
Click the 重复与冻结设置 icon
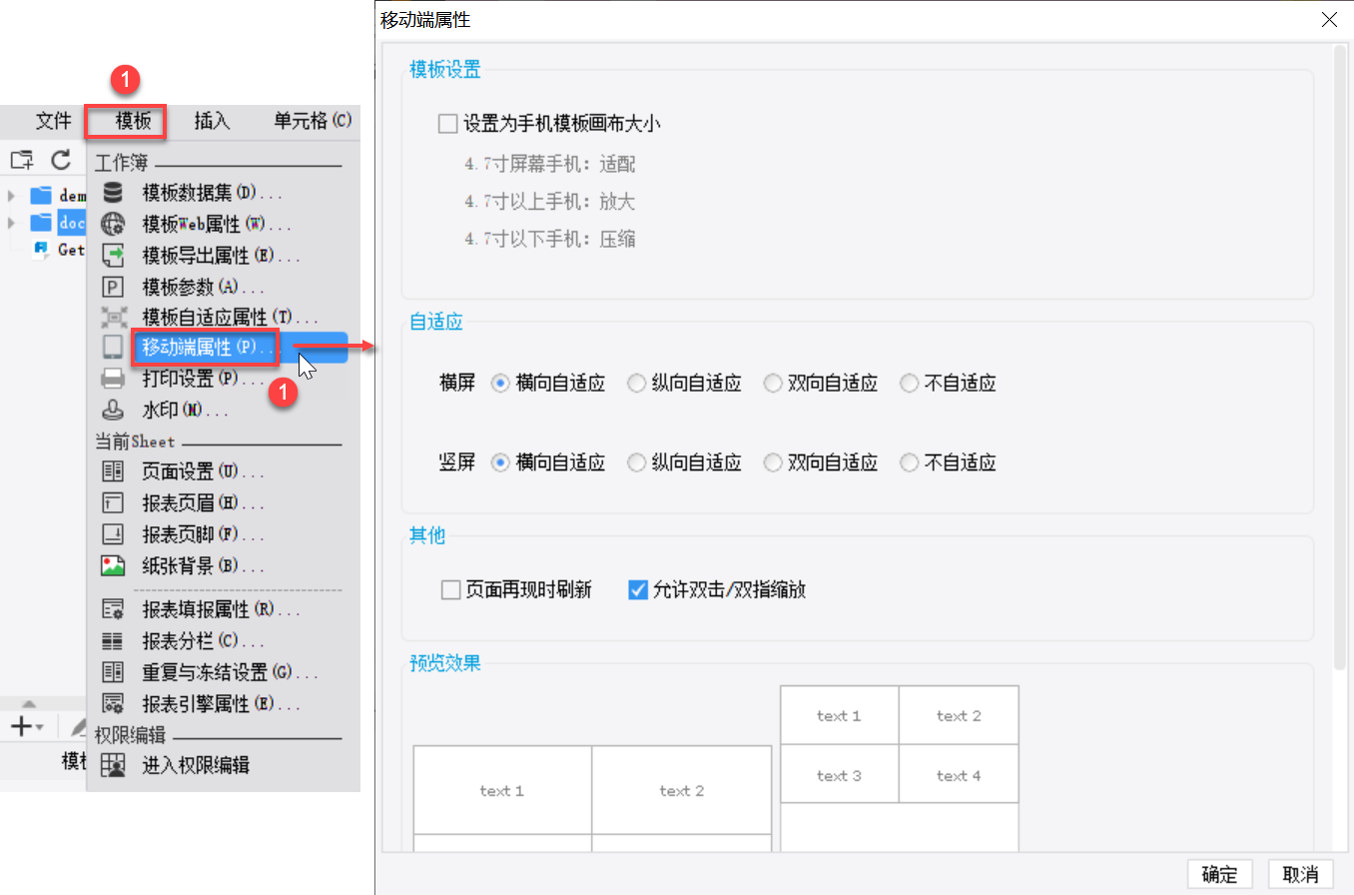click(x=113, y=672)
